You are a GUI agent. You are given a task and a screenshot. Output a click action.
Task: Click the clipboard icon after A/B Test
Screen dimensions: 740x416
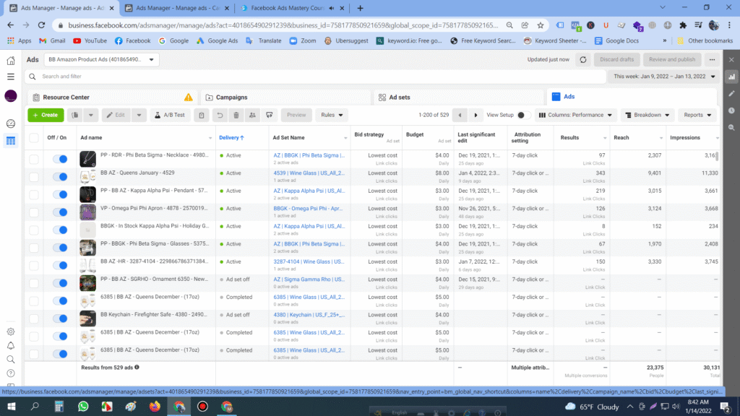coord(202,115)
